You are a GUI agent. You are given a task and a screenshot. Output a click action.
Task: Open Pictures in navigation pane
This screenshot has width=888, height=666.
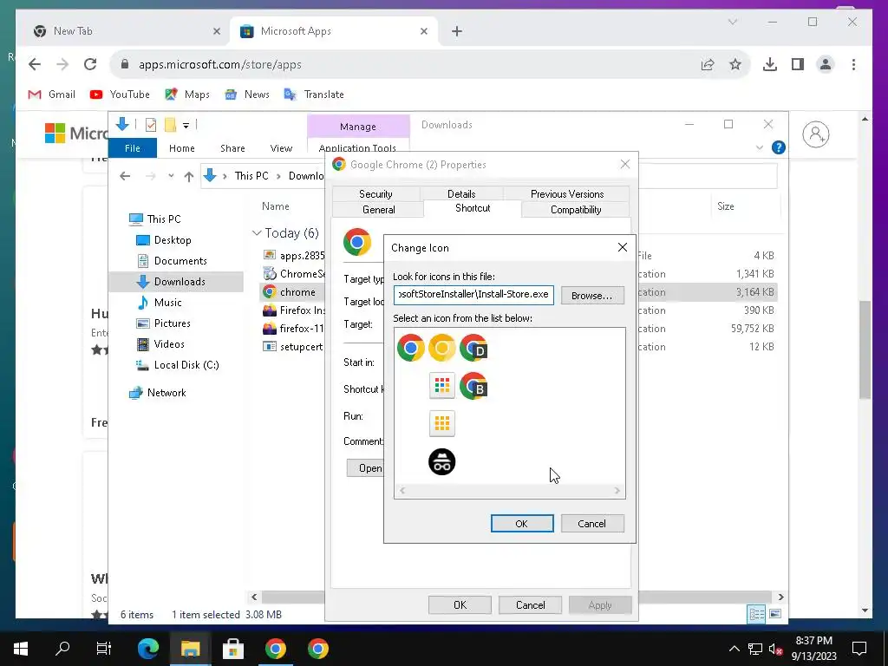(x=172, y=323)
